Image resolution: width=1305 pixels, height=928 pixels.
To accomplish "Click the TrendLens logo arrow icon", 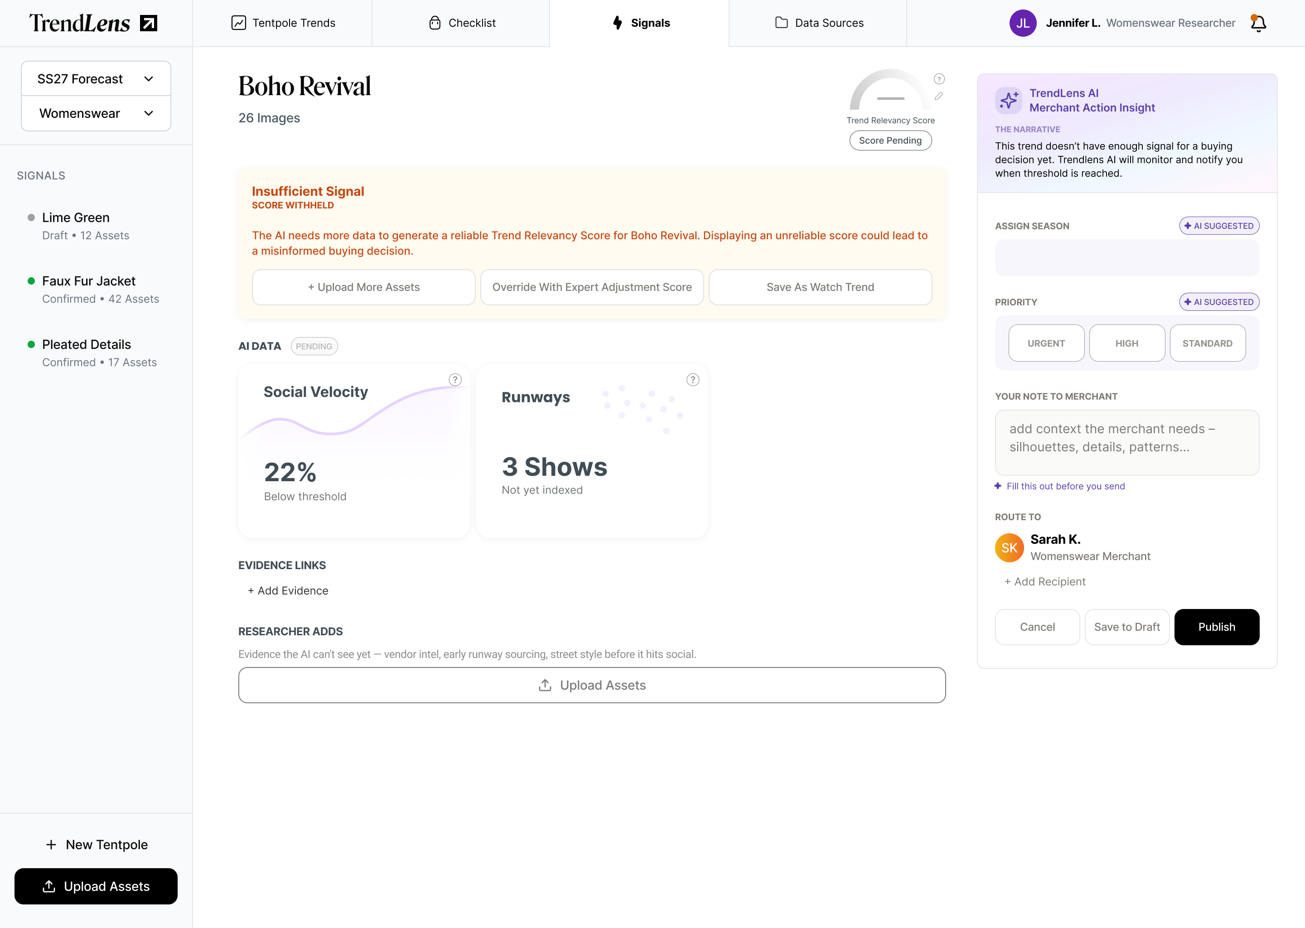I will pyautogui.click(x=149, y=24).
